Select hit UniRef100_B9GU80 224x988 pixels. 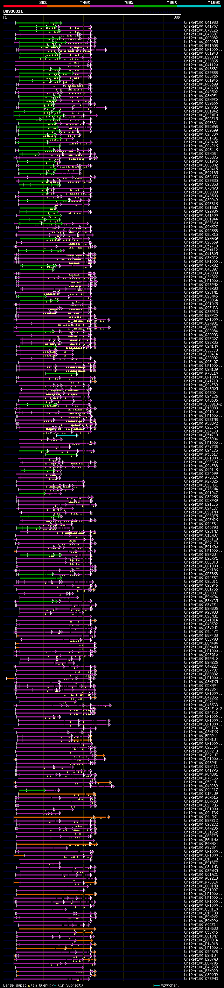[x=201, y=57]
